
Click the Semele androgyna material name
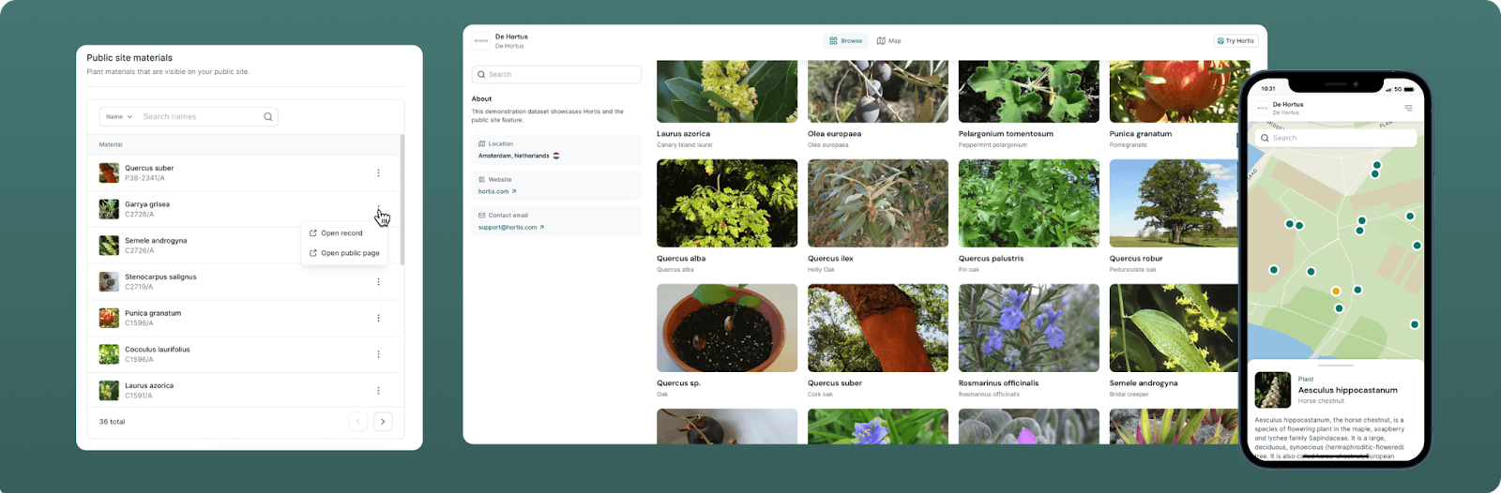click(156, 241)
